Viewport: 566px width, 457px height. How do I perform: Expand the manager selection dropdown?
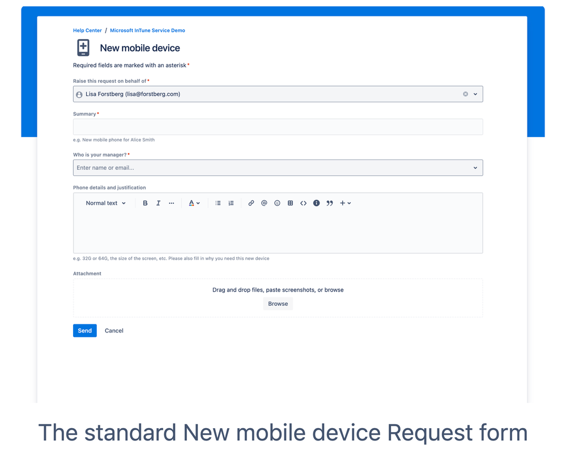(x=475, y=168)
